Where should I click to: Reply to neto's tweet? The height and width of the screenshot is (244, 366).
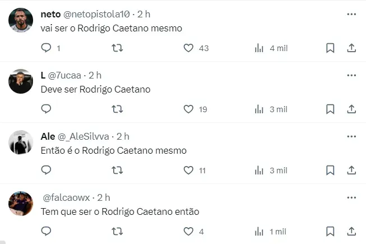(x=47, y=48)
